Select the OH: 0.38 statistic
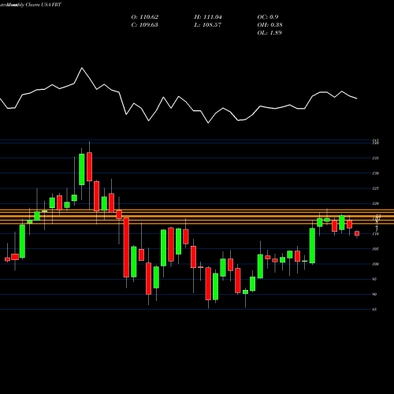Image resolution: width=394 pixels, height=394 pixels. [x=269, y=25]
